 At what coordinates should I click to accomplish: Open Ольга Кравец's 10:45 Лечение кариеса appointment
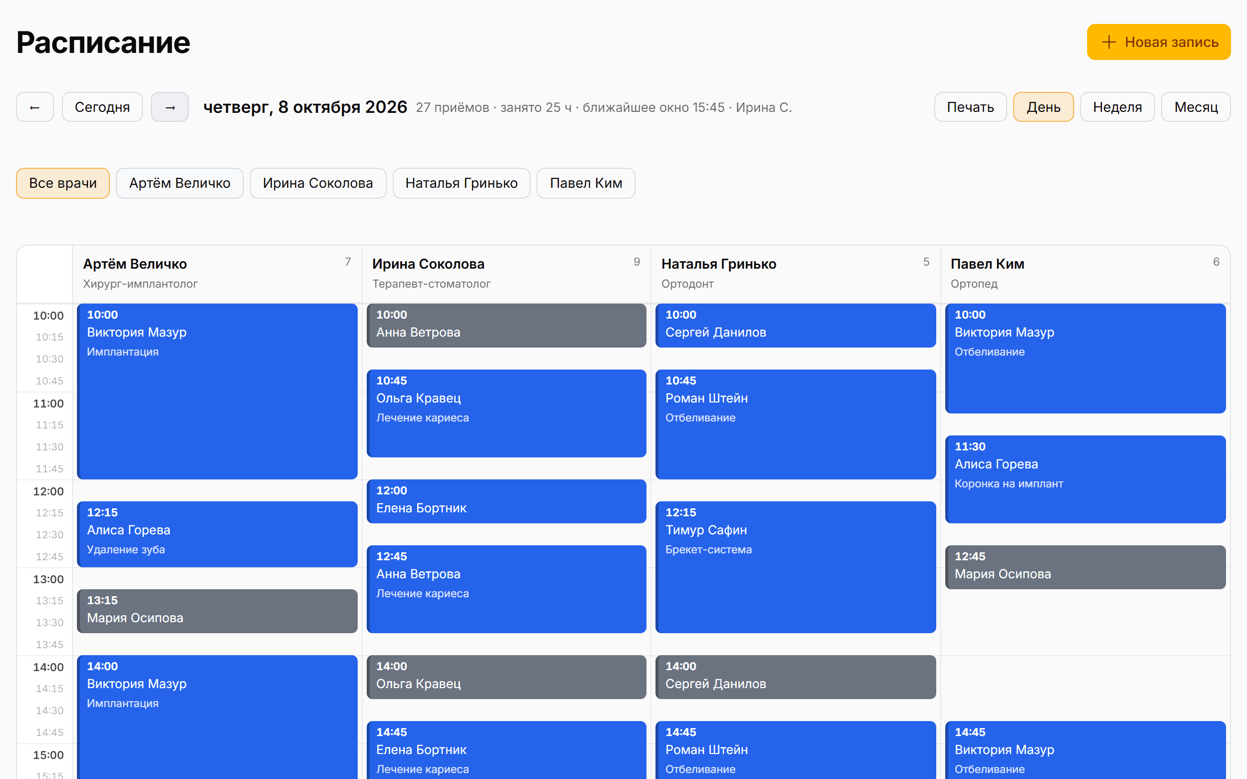pyautogui.click(x=507, y=413)
